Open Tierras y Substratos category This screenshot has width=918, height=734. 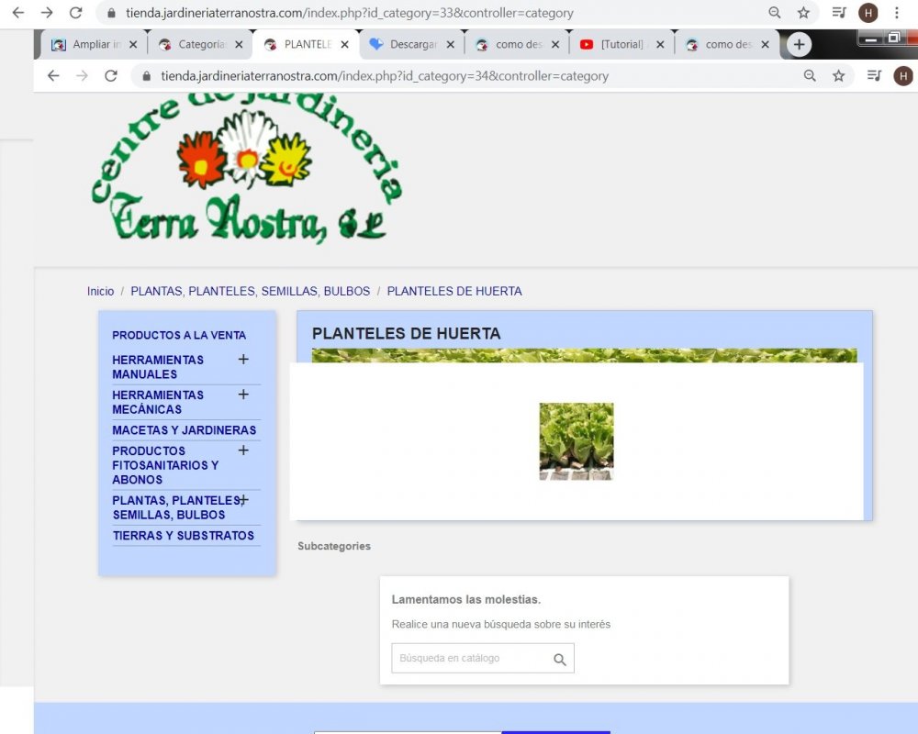click(x=184, y=536)
